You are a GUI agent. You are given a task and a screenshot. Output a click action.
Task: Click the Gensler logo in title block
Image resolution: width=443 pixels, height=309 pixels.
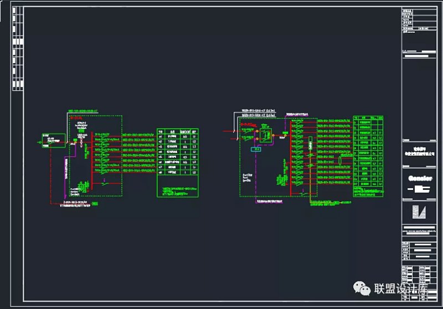tap(420, 178)
